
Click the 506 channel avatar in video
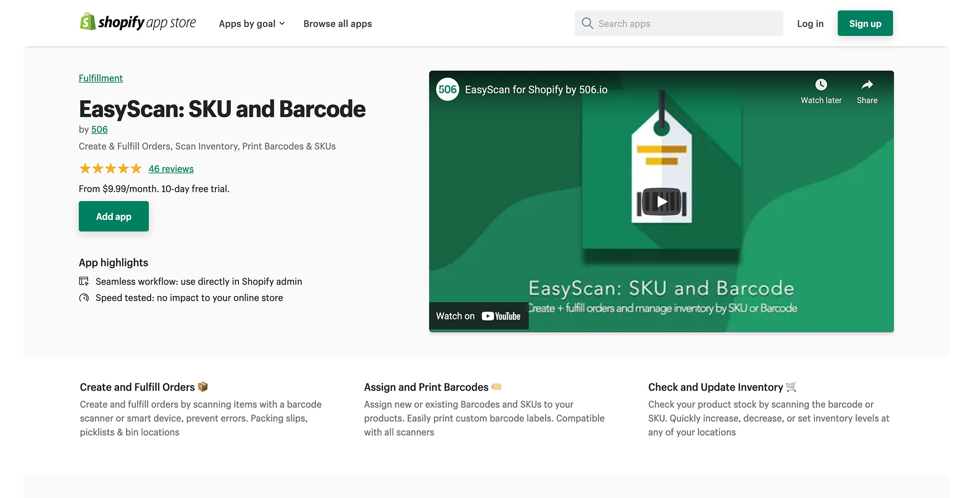[448, 89]
